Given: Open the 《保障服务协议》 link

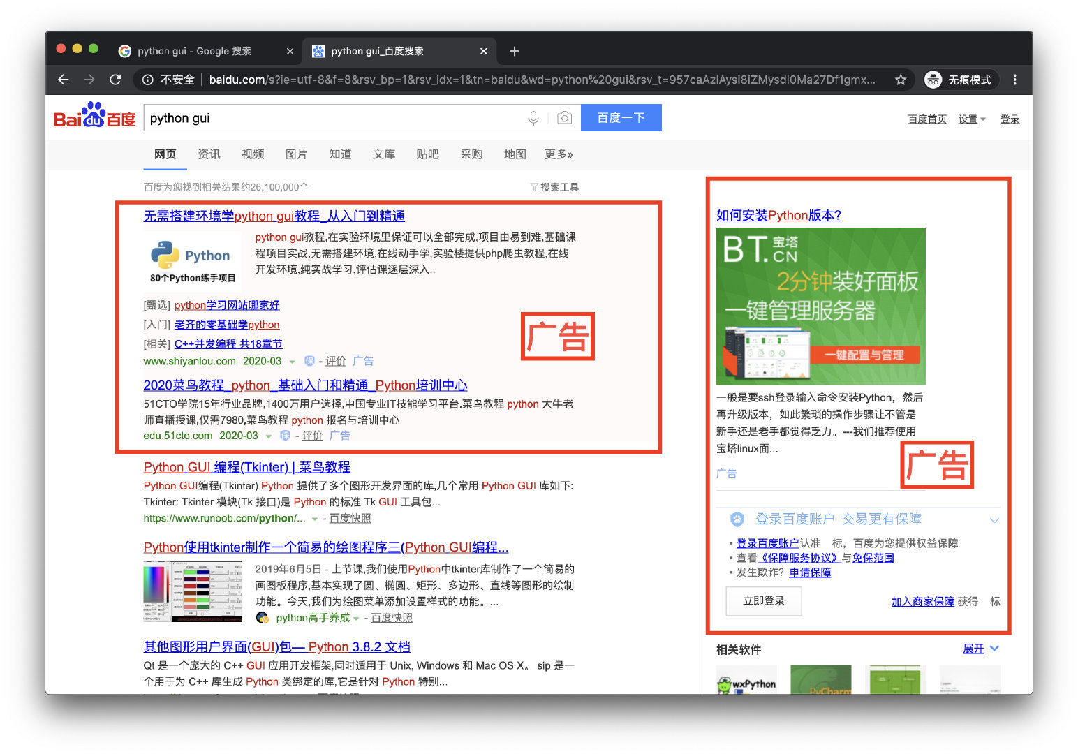Looking at the screenshot, I should coord(799,558).
